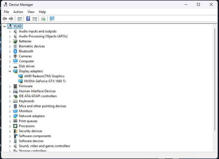Click the Biometric devices fingerprint icon

(15, 46)
